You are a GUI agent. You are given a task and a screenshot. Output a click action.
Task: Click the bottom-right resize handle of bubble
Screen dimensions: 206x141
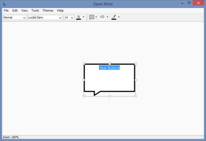(135, 96)
